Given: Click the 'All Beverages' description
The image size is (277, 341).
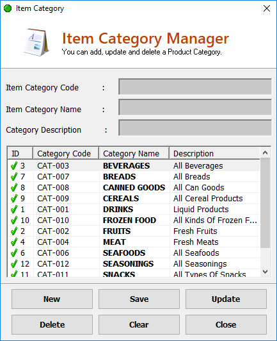Looking at the screenshot, I should pyautogui.click(x=198, y=166).
